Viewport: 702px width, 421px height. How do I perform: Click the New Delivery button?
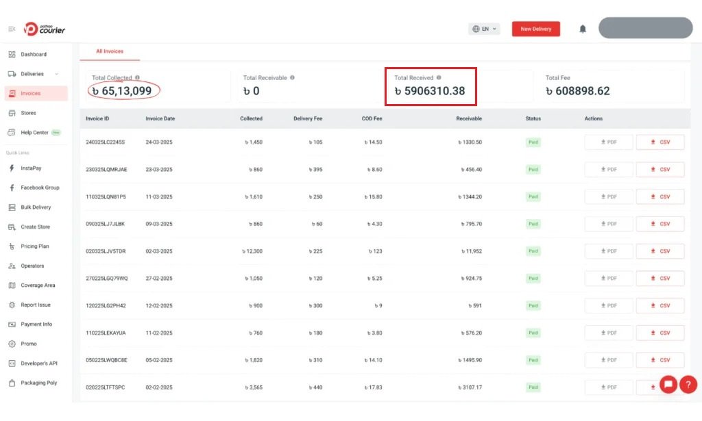[535, 29]
